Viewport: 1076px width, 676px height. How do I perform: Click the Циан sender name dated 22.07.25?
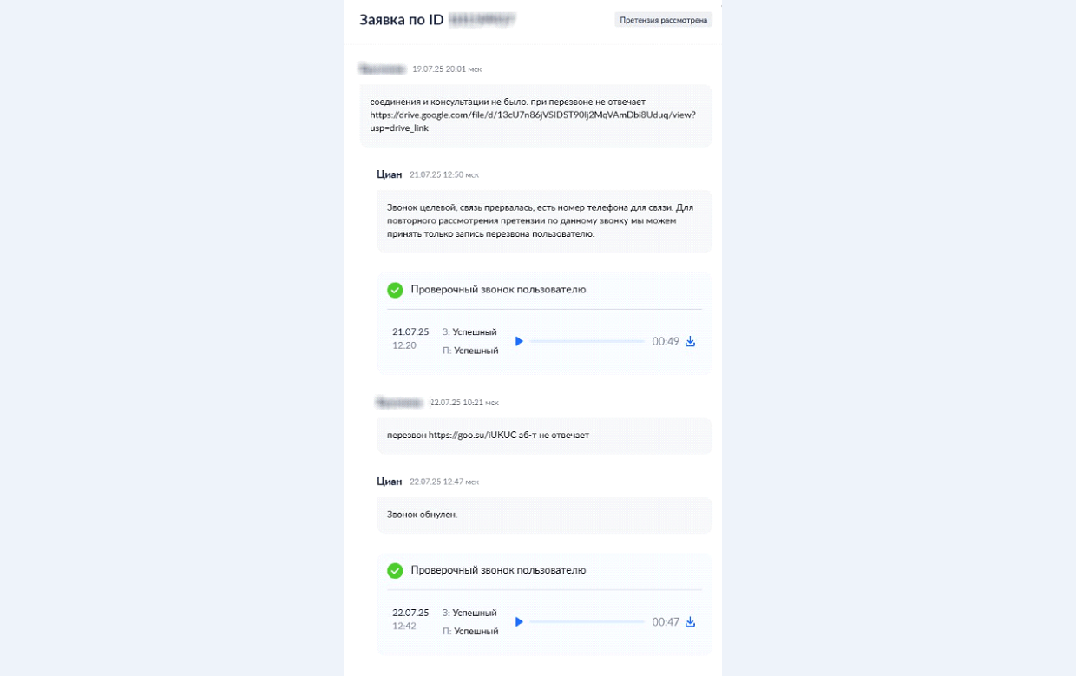[x=390, y=482]
